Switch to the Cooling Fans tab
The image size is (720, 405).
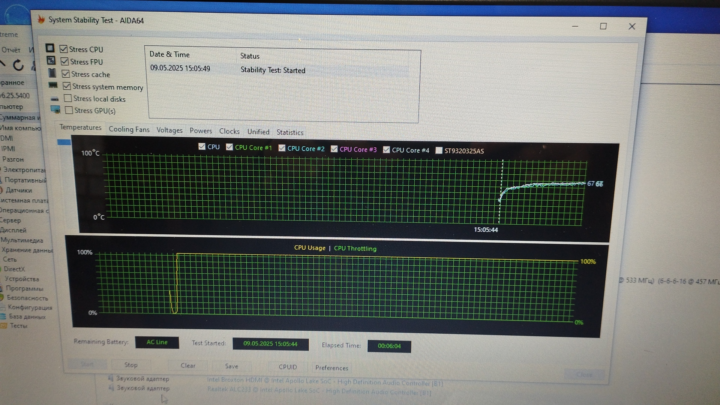tap(129, 129)
